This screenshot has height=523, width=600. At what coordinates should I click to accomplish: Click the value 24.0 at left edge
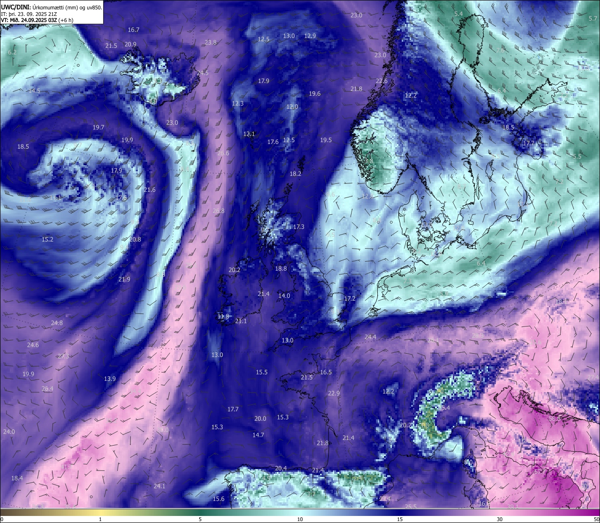(x=9, y=432)
